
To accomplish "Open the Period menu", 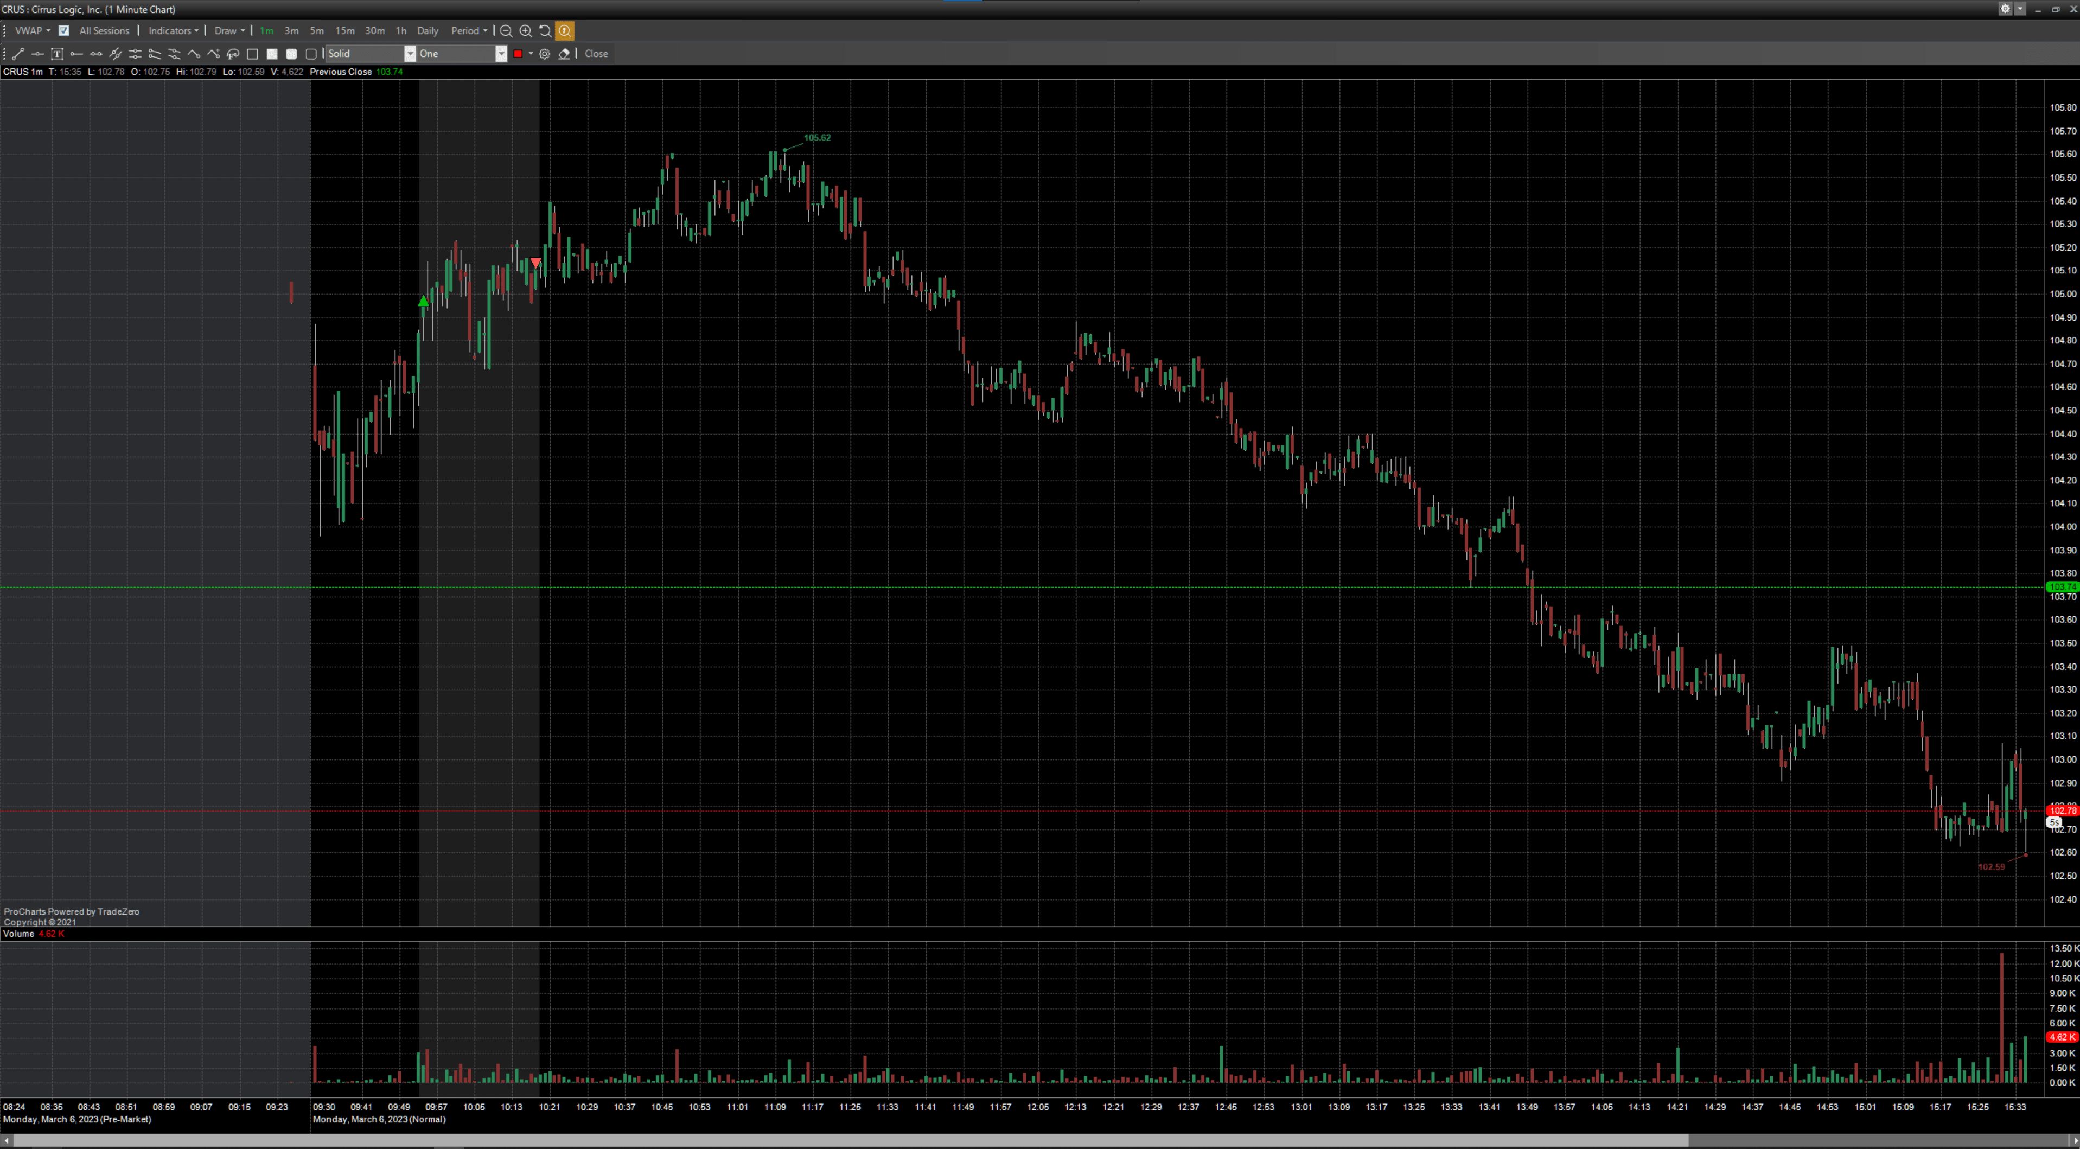I will (468, 31).
